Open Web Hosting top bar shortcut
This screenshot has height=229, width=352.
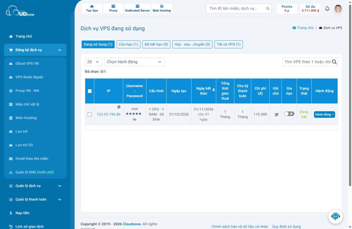coord(162,8)
